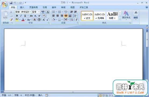
Task: Apply numbered list formatting
Action: click(60, 12)
